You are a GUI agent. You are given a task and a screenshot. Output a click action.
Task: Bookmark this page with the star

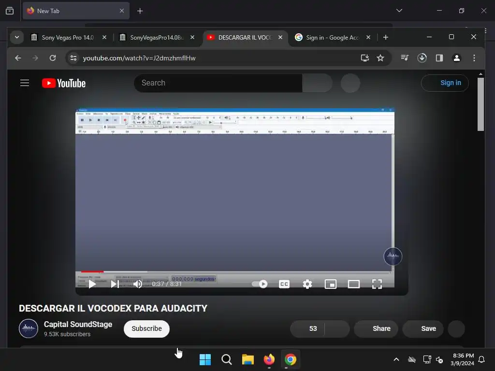(x=380, y=58)
